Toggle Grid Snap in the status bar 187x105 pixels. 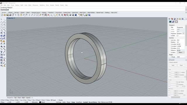tap(58, 102)
